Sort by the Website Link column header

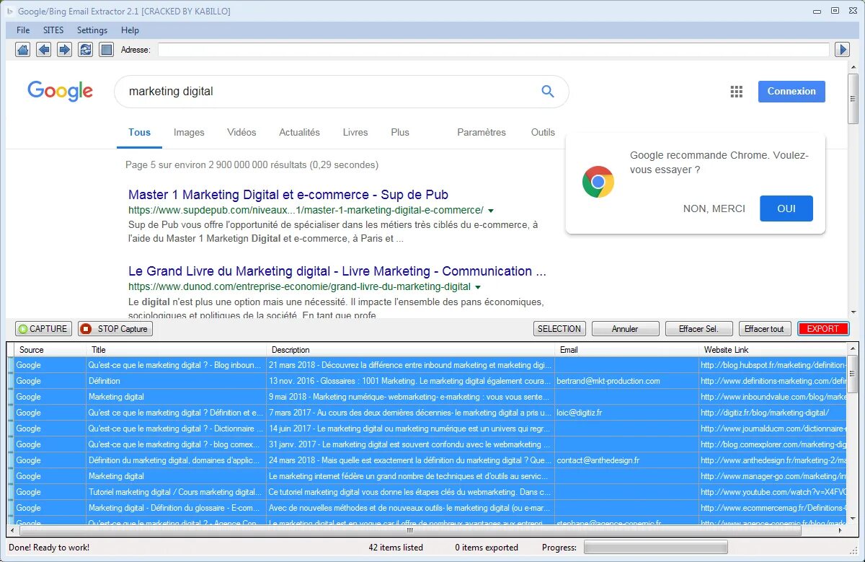(773, 350)
